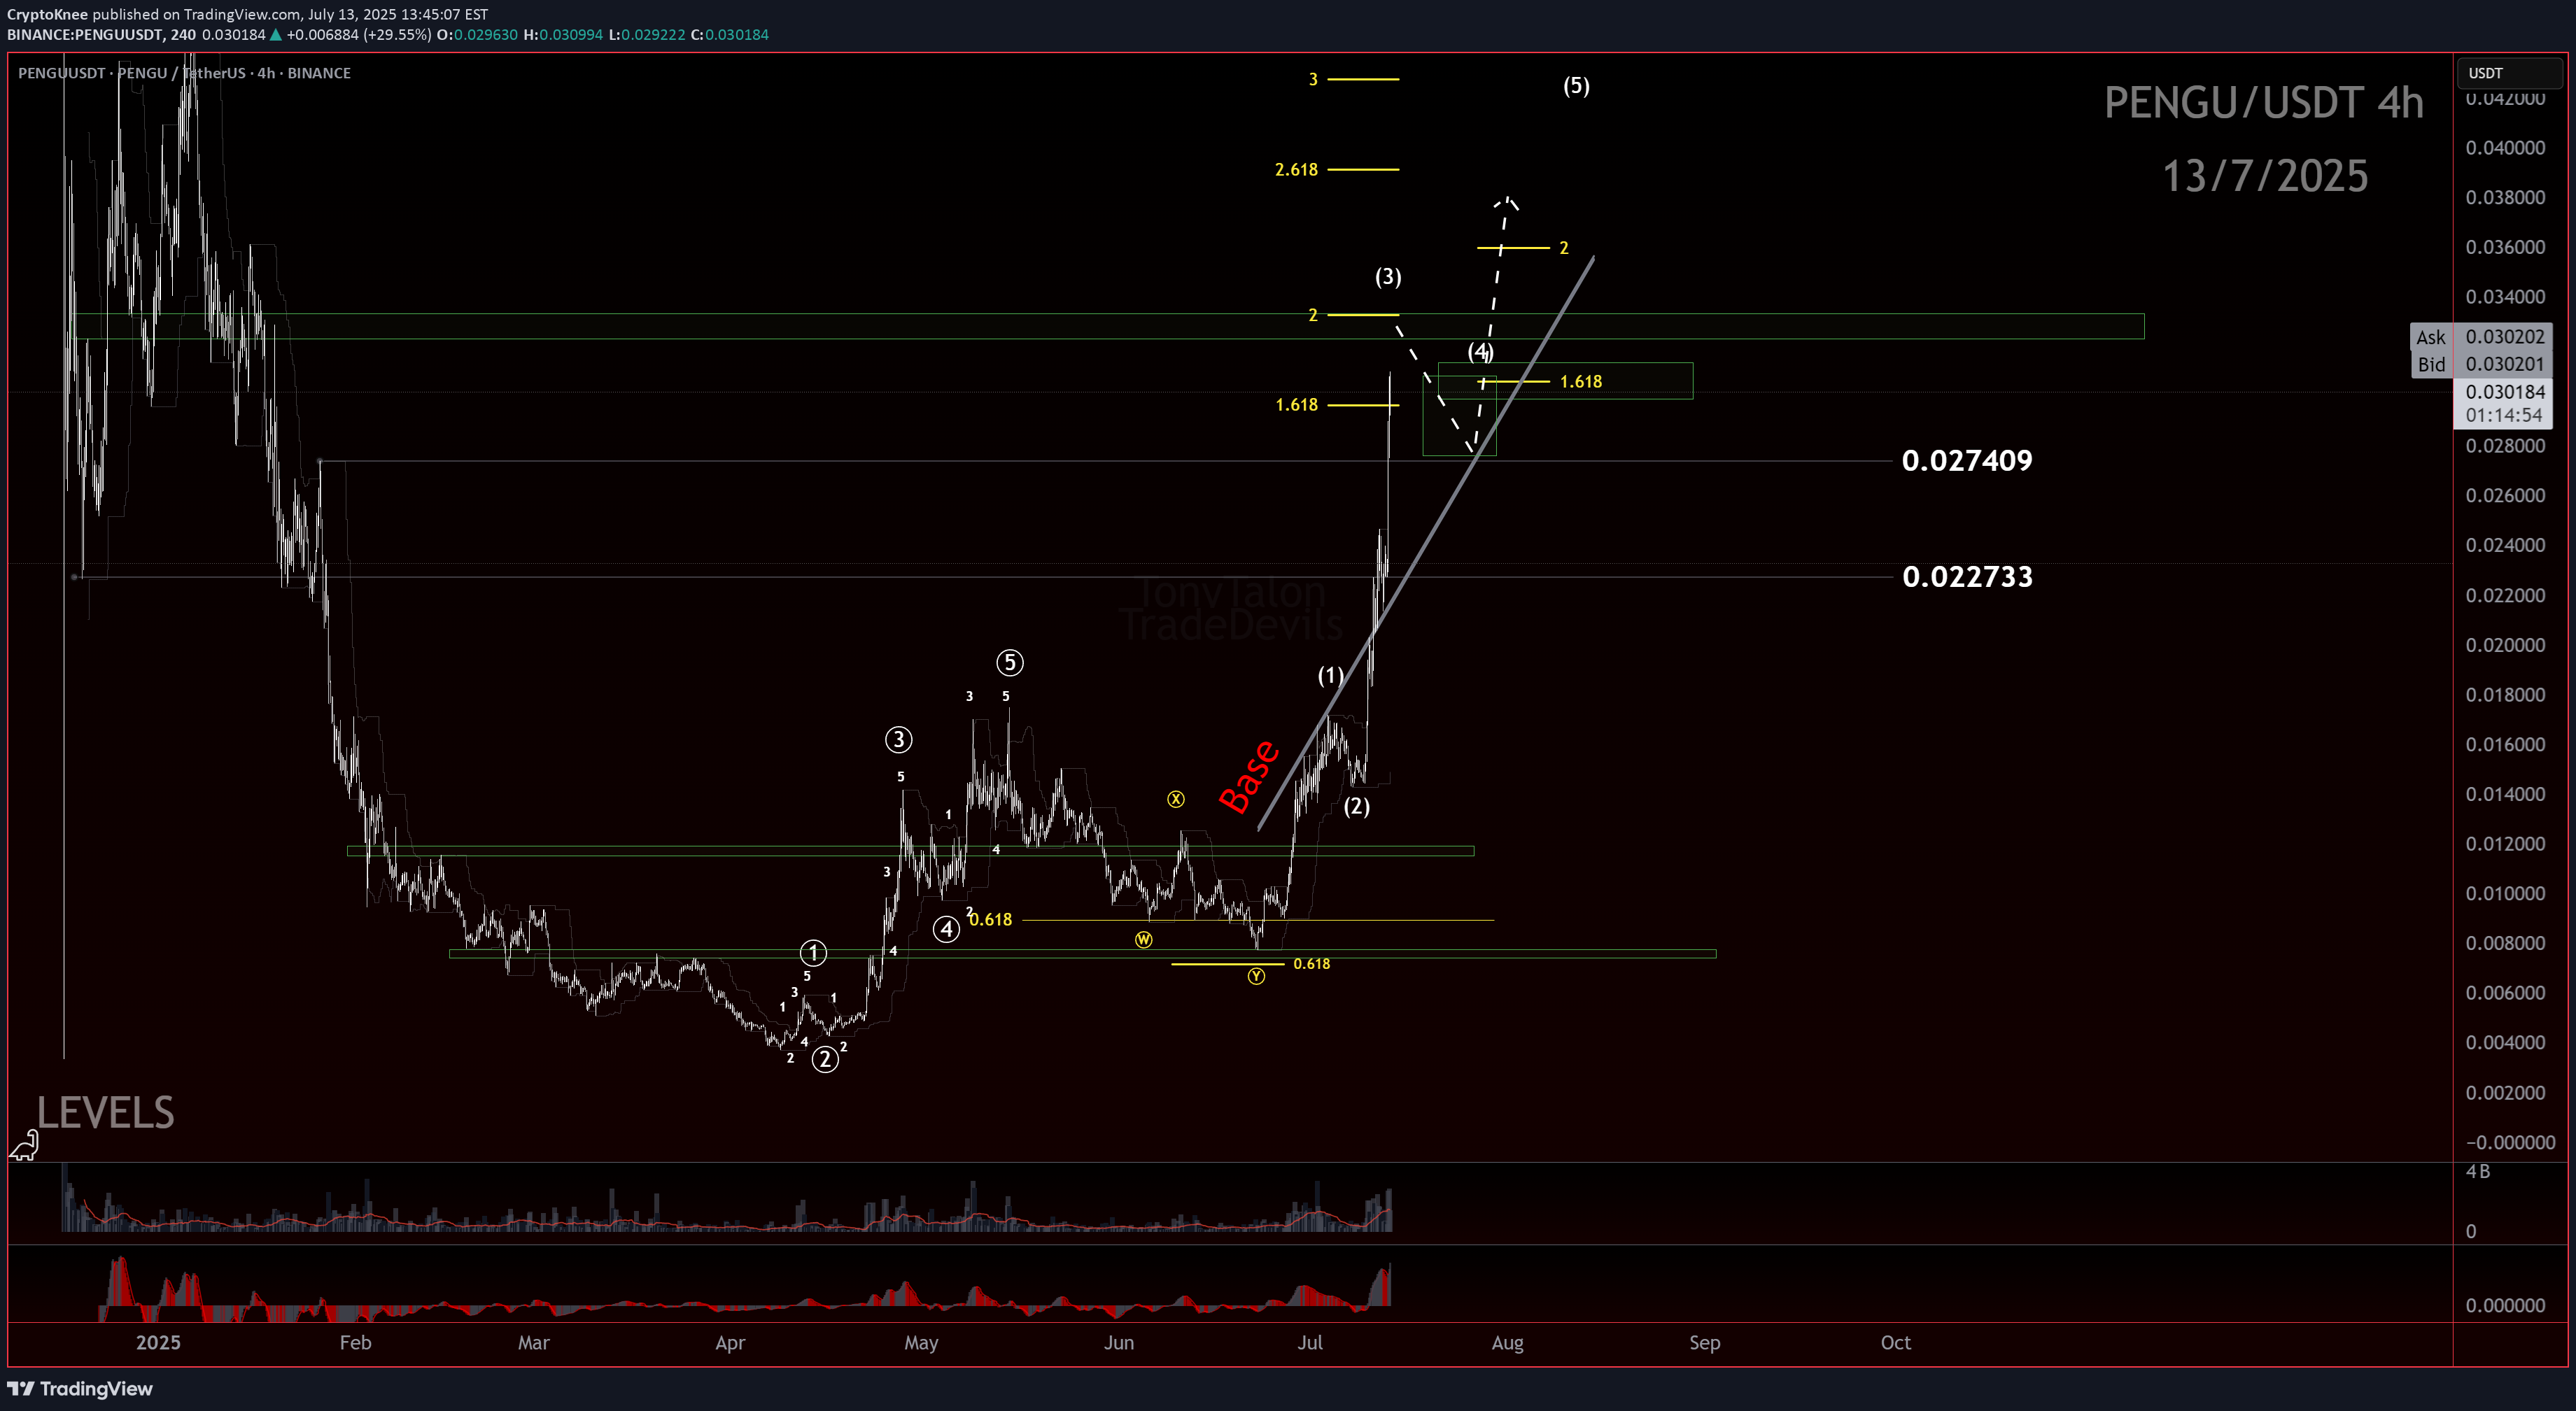Image resolution: width=2576 pixels, height=1411 pixels.
Task: Click the Jul time axis label
Action: pyautogui.click(x=1310, y=1342)
